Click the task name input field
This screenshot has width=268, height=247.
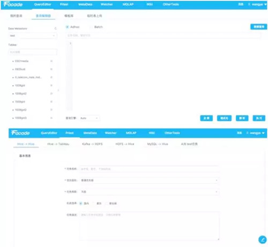click(149, 169)
